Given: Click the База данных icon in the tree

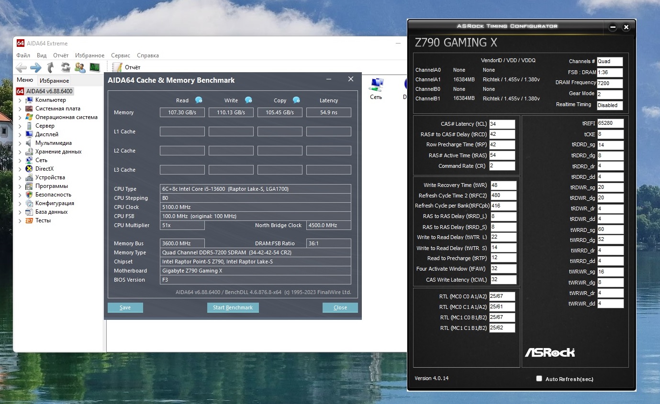Looking at the screenshot, I should click(29, 212).
